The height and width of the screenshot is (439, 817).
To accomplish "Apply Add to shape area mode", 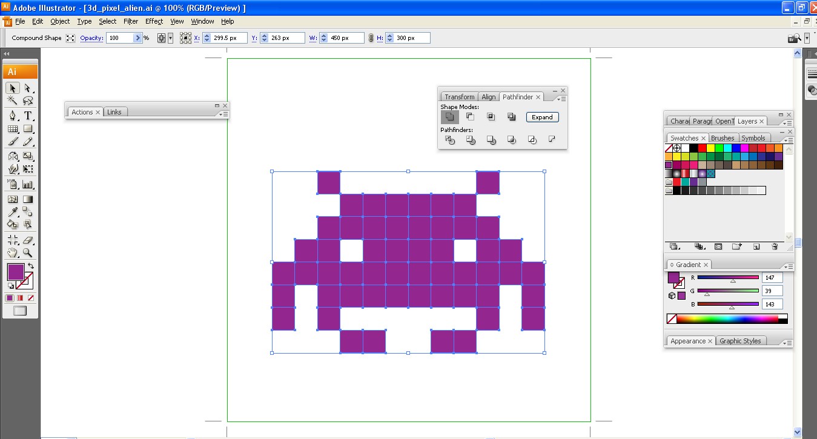I will (x=449, y=117).
